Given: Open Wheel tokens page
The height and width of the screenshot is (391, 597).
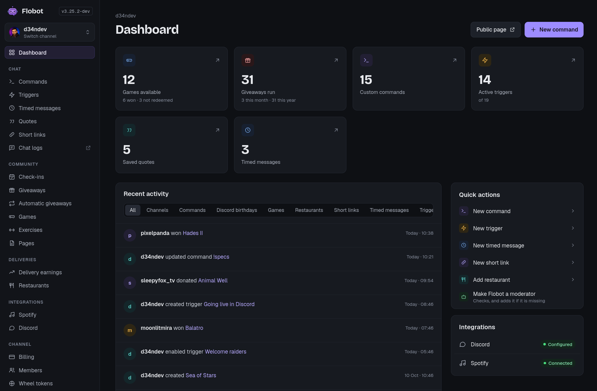Looking at the screenshot, I should pos(50,384).
